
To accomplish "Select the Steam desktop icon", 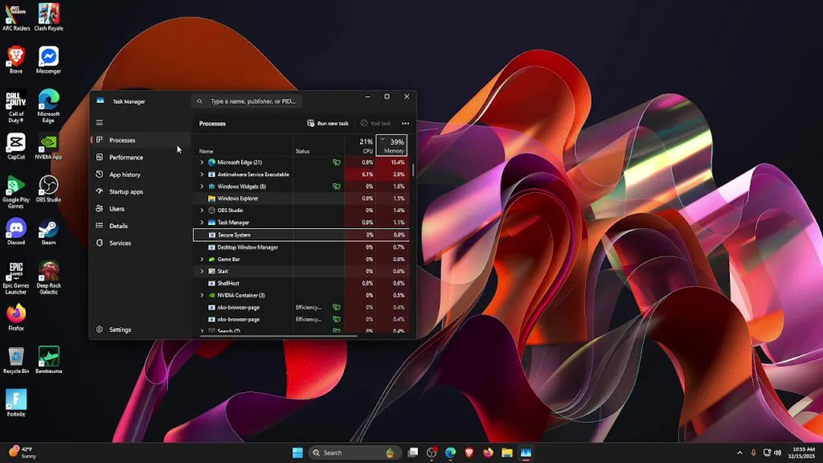I will coord(49,232).
